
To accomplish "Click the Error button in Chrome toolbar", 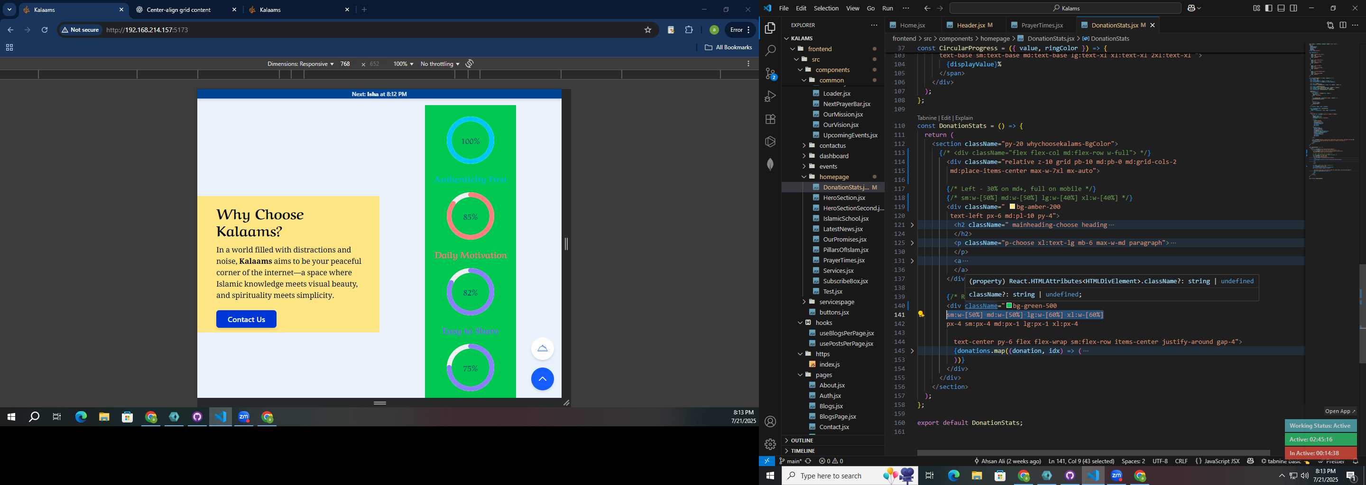I will (740, 30).
